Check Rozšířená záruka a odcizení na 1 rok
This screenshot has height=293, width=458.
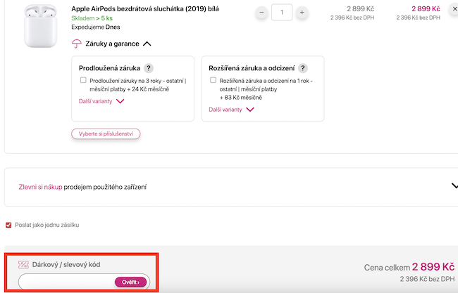coord(213,80)
